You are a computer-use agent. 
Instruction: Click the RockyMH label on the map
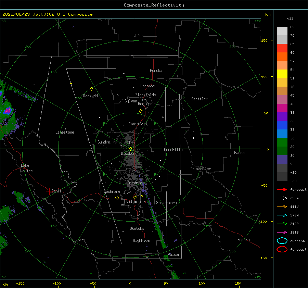pyautogui.click(x=90, y=96)
